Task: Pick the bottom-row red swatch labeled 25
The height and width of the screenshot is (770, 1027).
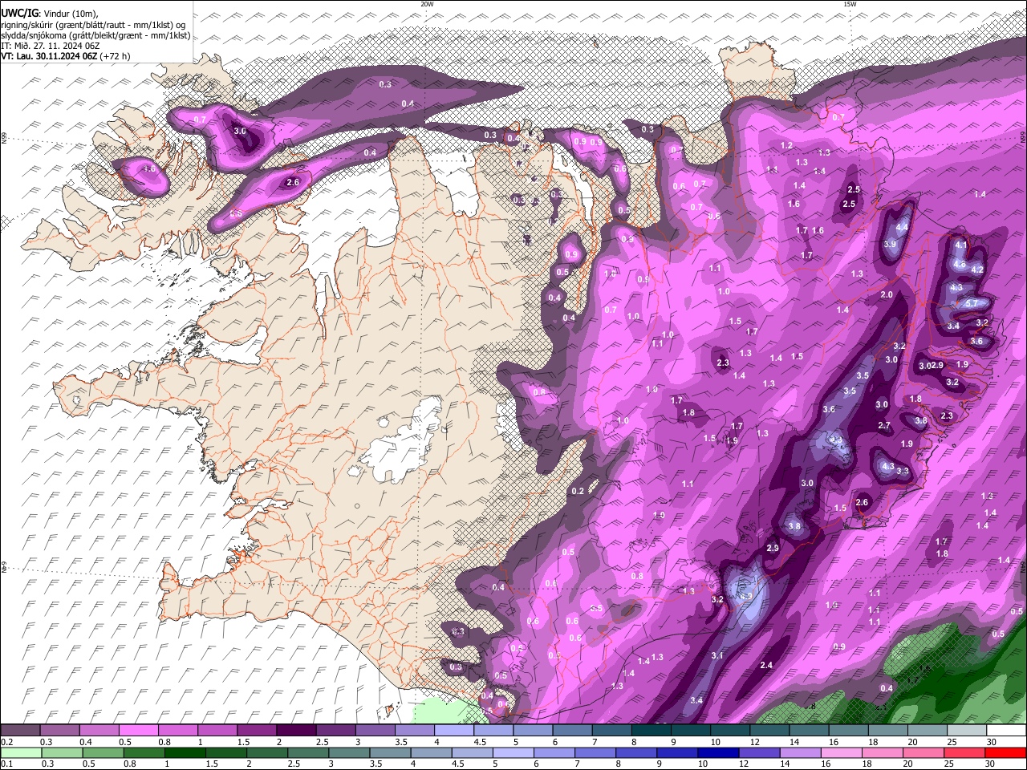Action: point(964,752)
